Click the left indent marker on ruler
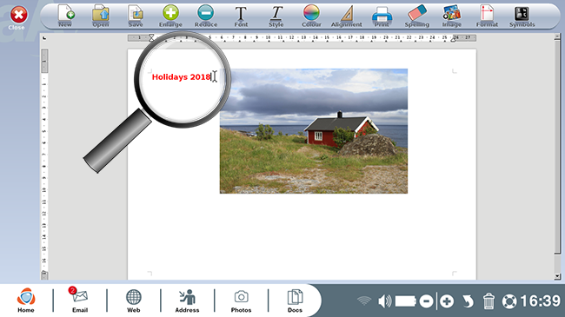 pyautogui.click(x=151, y=37)
